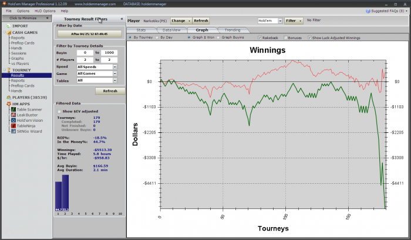Click the Players icon in sidebar
Image resolution: width=411 pixels, height=240 pixels.
tap(9, 98)
